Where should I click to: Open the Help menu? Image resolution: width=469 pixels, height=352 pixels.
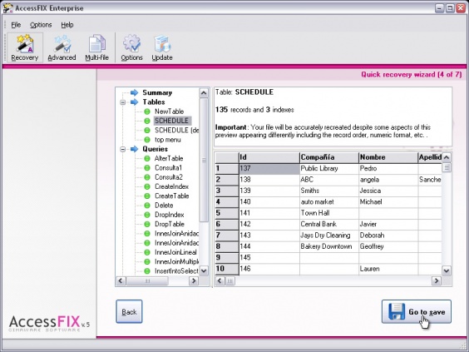tap(67, 25)
